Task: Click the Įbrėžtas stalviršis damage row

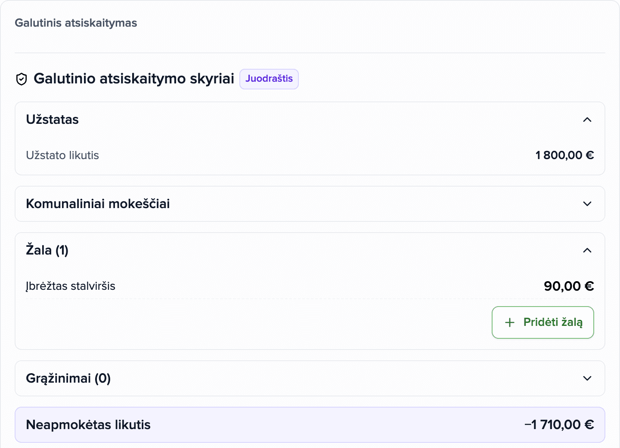Action: (310, 286)
